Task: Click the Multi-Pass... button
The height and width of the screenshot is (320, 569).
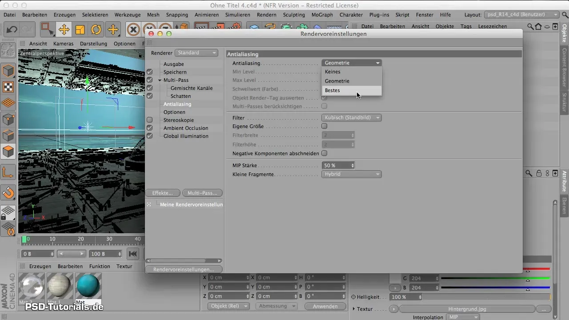Action: pos(202,193)
